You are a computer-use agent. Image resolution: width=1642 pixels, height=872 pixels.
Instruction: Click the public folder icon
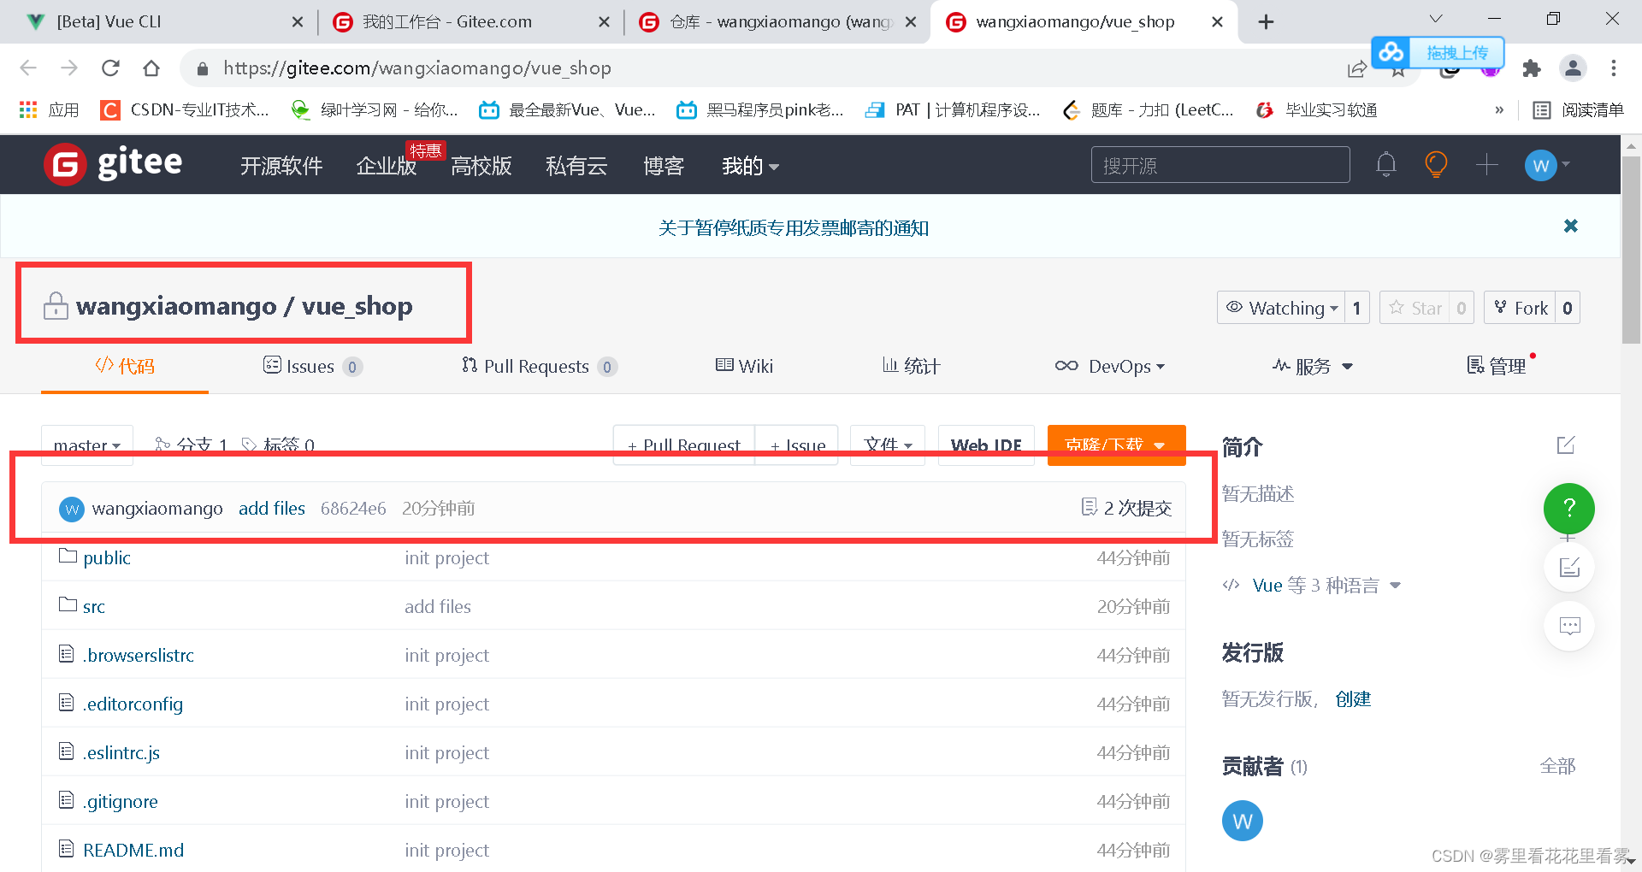pos(68,556)
